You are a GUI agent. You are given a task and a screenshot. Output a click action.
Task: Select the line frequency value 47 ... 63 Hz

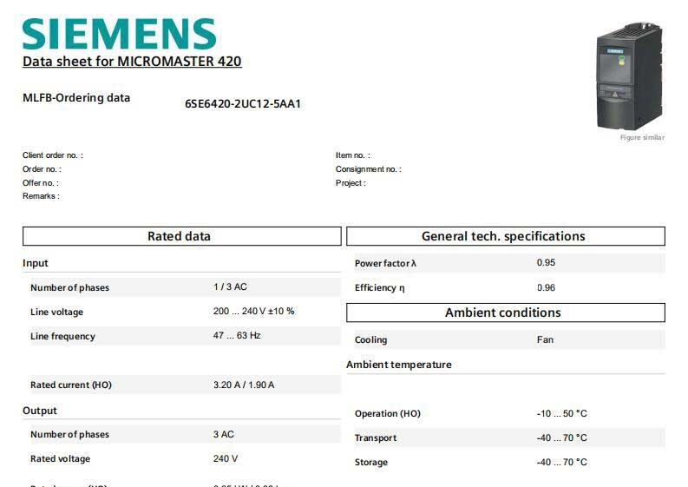pos(237,335)
